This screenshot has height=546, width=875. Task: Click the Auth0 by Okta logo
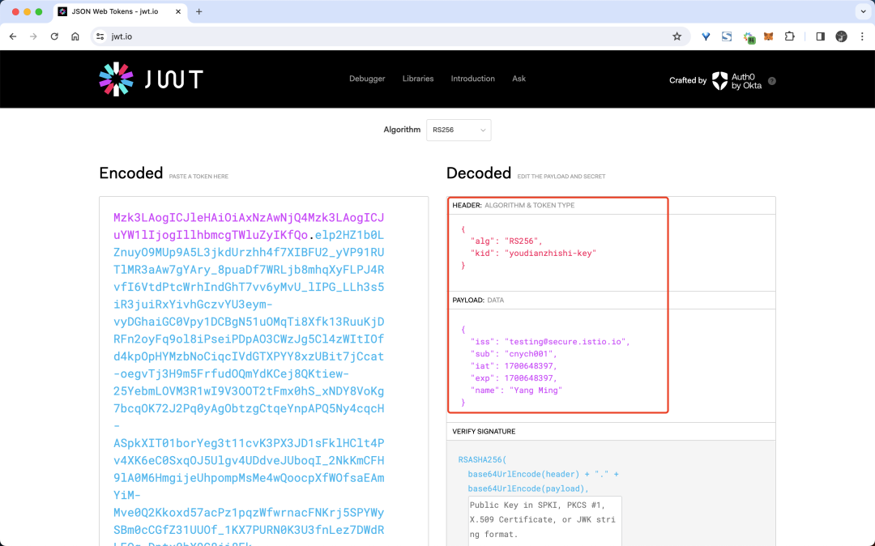click(736, 80)
